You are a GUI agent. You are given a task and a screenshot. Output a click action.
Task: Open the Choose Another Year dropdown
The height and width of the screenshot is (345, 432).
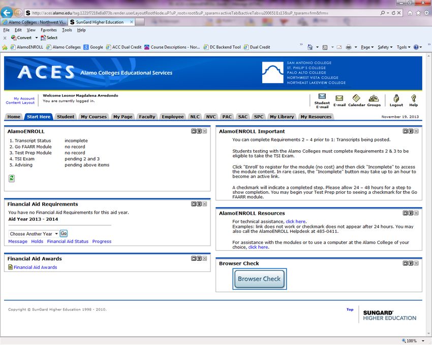34,234
